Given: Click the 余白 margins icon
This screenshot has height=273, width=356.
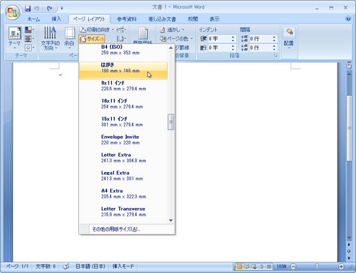Looking at the screenshot, I should click(x=69, y=39).
